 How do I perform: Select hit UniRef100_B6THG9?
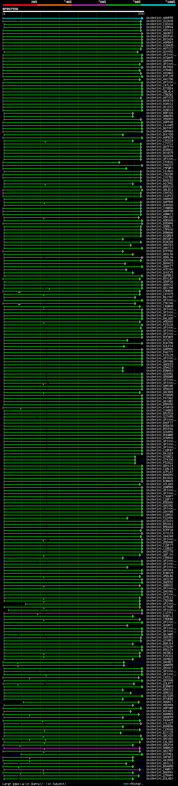click(160, 67)
